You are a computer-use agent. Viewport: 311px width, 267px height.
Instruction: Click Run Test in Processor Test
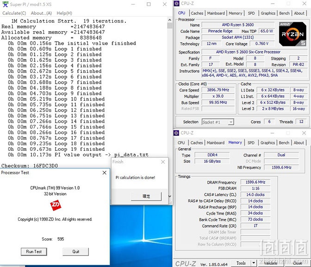click(x=34, y=252)
